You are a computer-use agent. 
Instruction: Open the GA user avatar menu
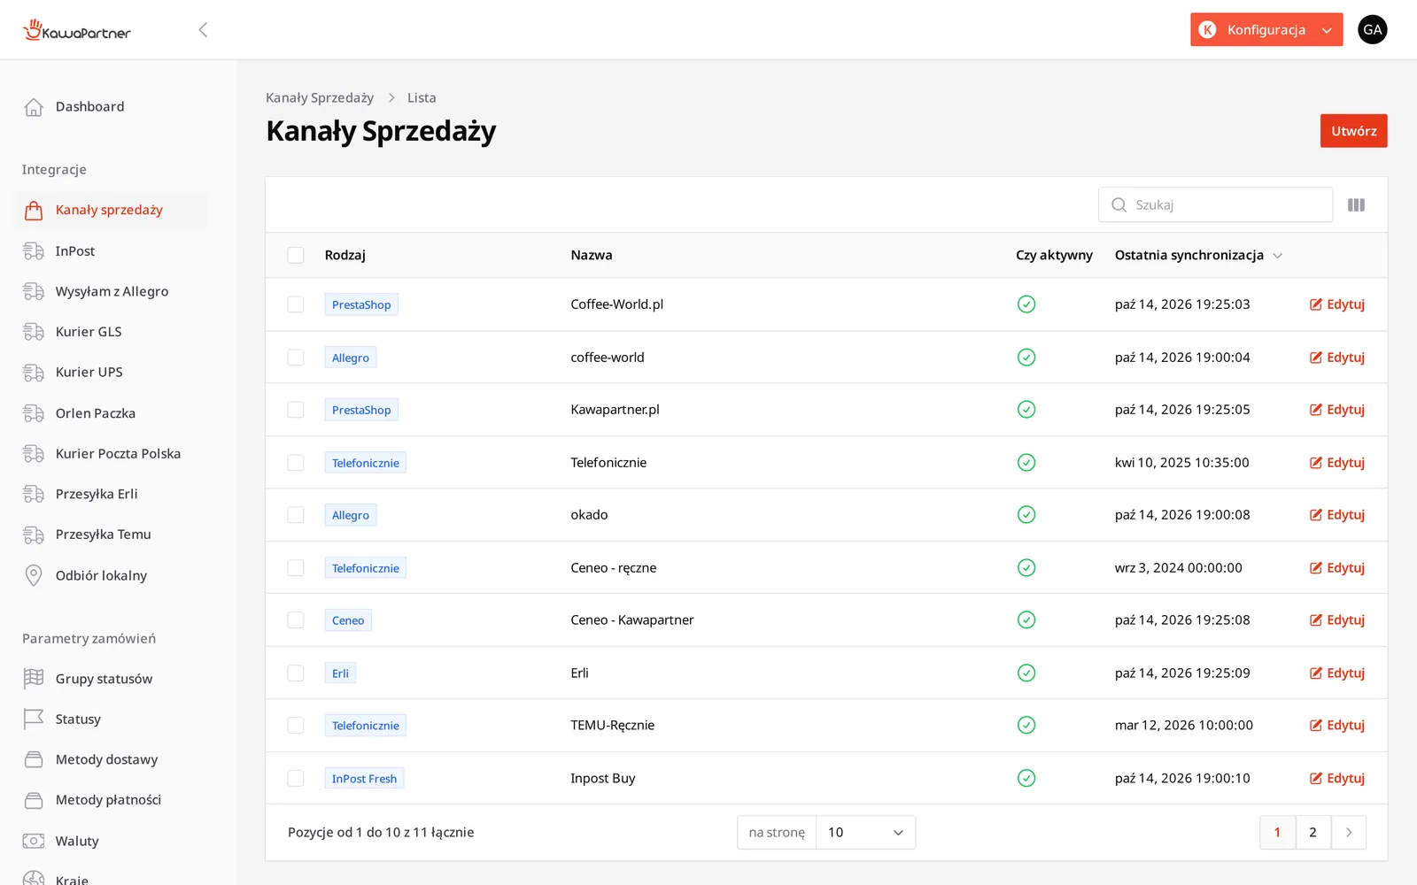1372,29
